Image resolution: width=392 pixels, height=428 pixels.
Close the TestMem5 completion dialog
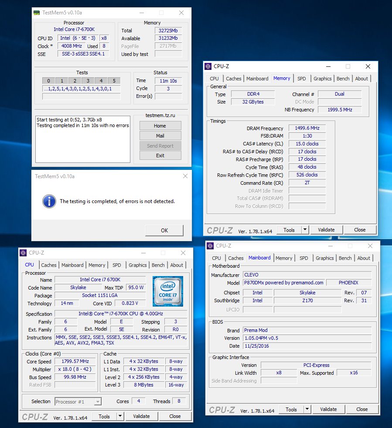point(185,176)
